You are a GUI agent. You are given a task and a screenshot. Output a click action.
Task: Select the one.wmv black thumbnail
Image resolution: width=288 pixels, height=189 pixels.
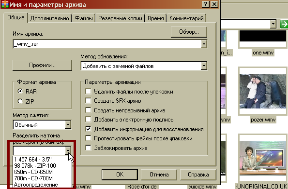(x=263, y=39)
